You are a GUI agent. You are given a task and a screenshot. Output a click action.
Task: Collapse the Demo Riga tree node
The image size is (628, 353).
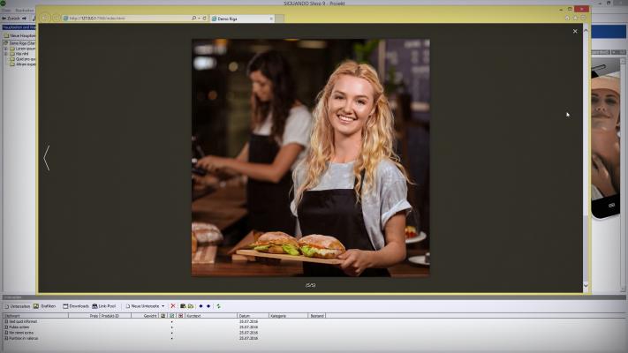click(5, 42)
